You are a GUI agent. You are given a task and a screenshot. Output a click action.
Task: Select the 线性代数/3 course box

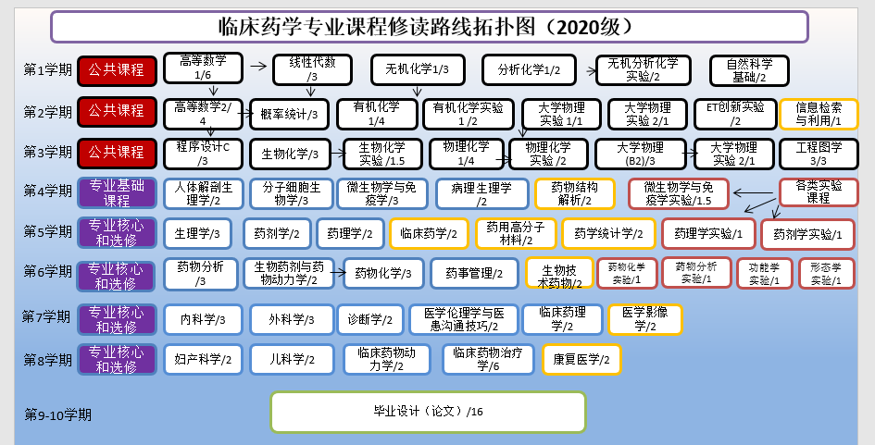tap(312, 69)
